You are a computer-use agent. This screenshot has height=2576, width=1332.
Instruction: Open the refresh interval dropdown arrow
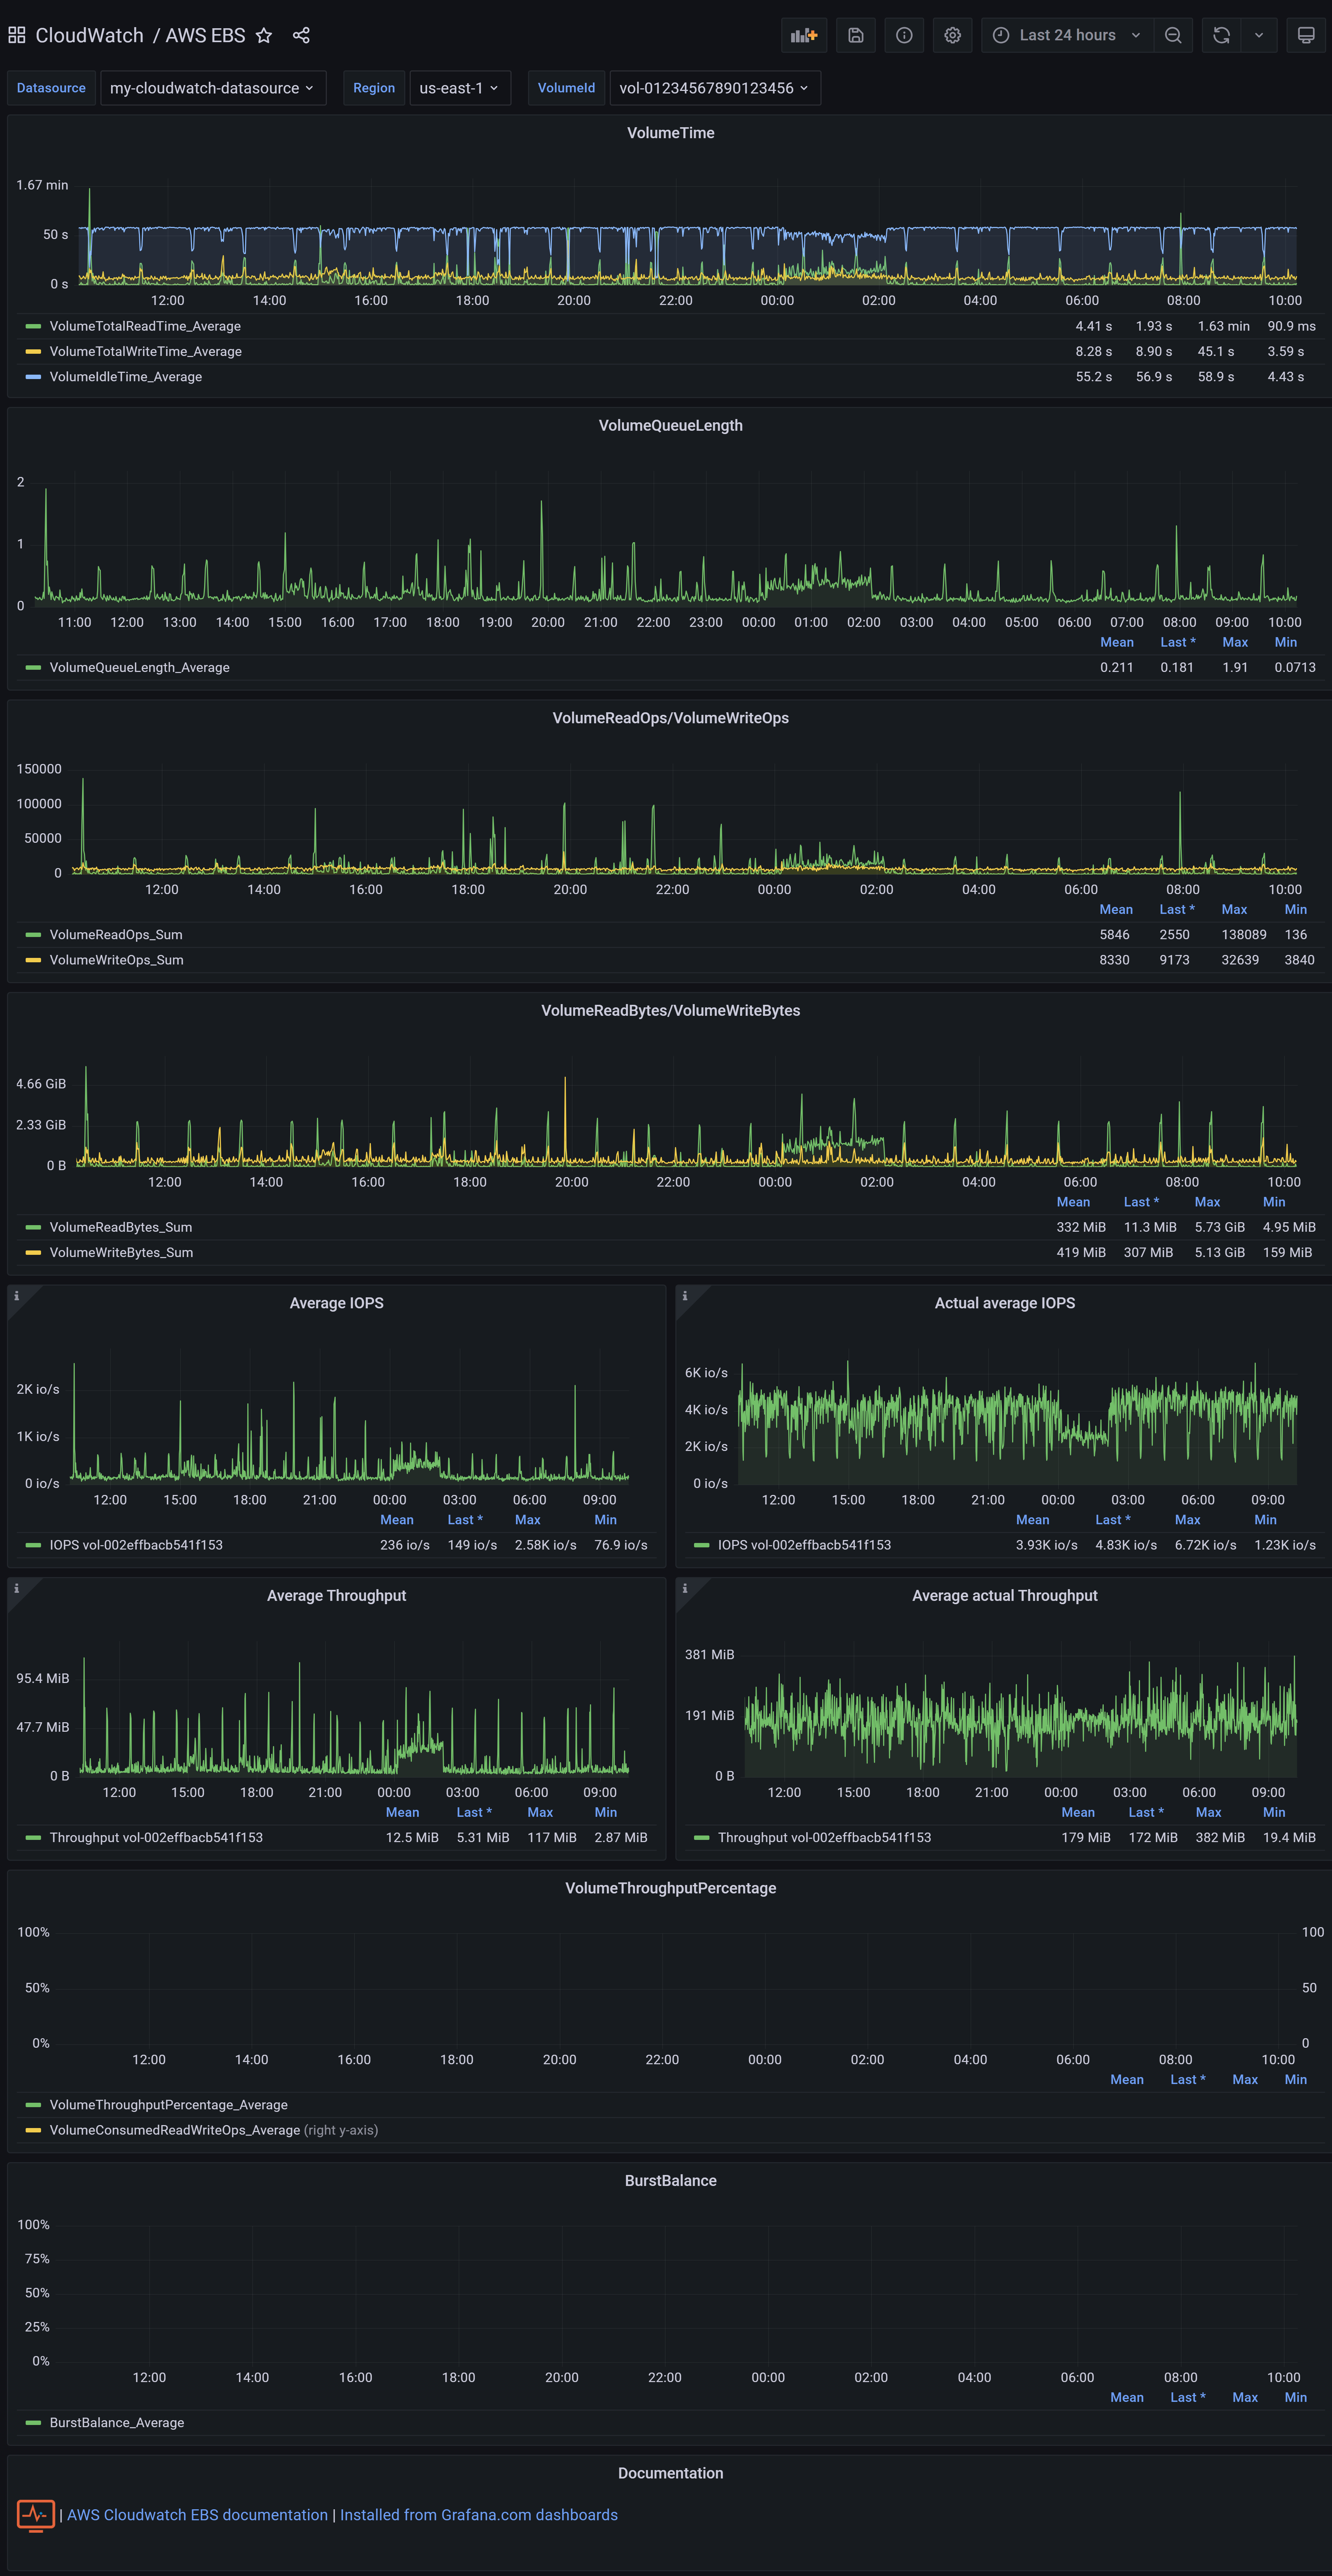tap(1259, 35)
